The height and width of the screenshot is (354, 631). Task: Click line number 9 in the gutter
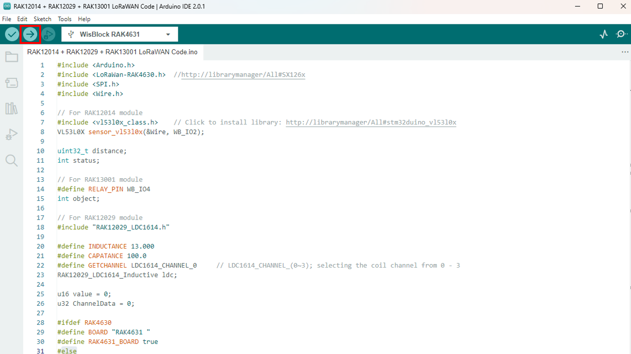[x=42, y=142]
